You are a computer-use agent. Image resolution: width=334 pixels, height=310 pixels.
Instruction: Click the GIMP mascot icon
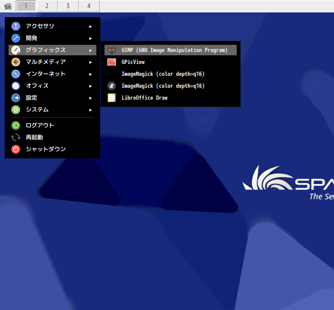coord(112,50)
